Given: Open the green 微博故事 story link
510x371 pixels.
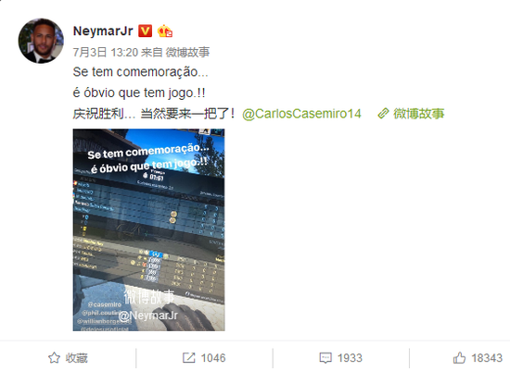Looking at the screenshot, I should (x=418, y=114).
